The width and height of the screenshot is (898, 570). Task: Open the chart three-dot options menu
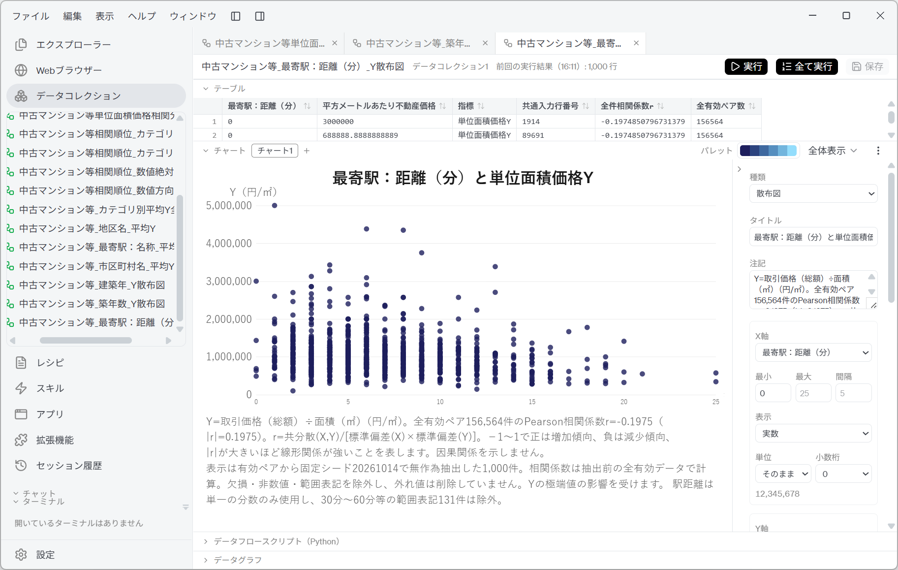point(878,151)
